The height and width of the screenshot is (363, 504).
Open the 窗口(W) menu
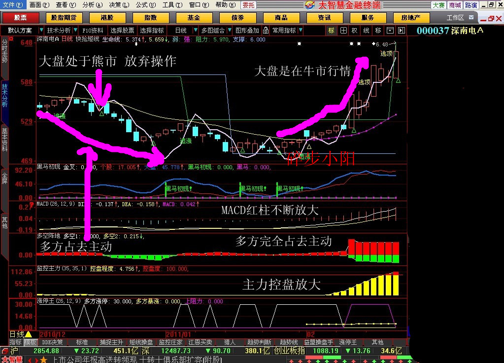[199, 5]
